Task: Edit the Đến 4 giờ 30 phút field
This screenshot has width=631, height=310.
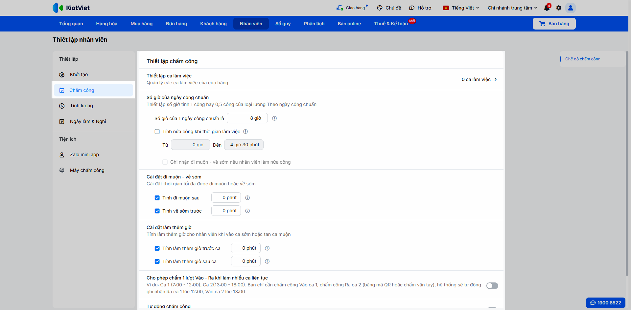Action: 244,145
